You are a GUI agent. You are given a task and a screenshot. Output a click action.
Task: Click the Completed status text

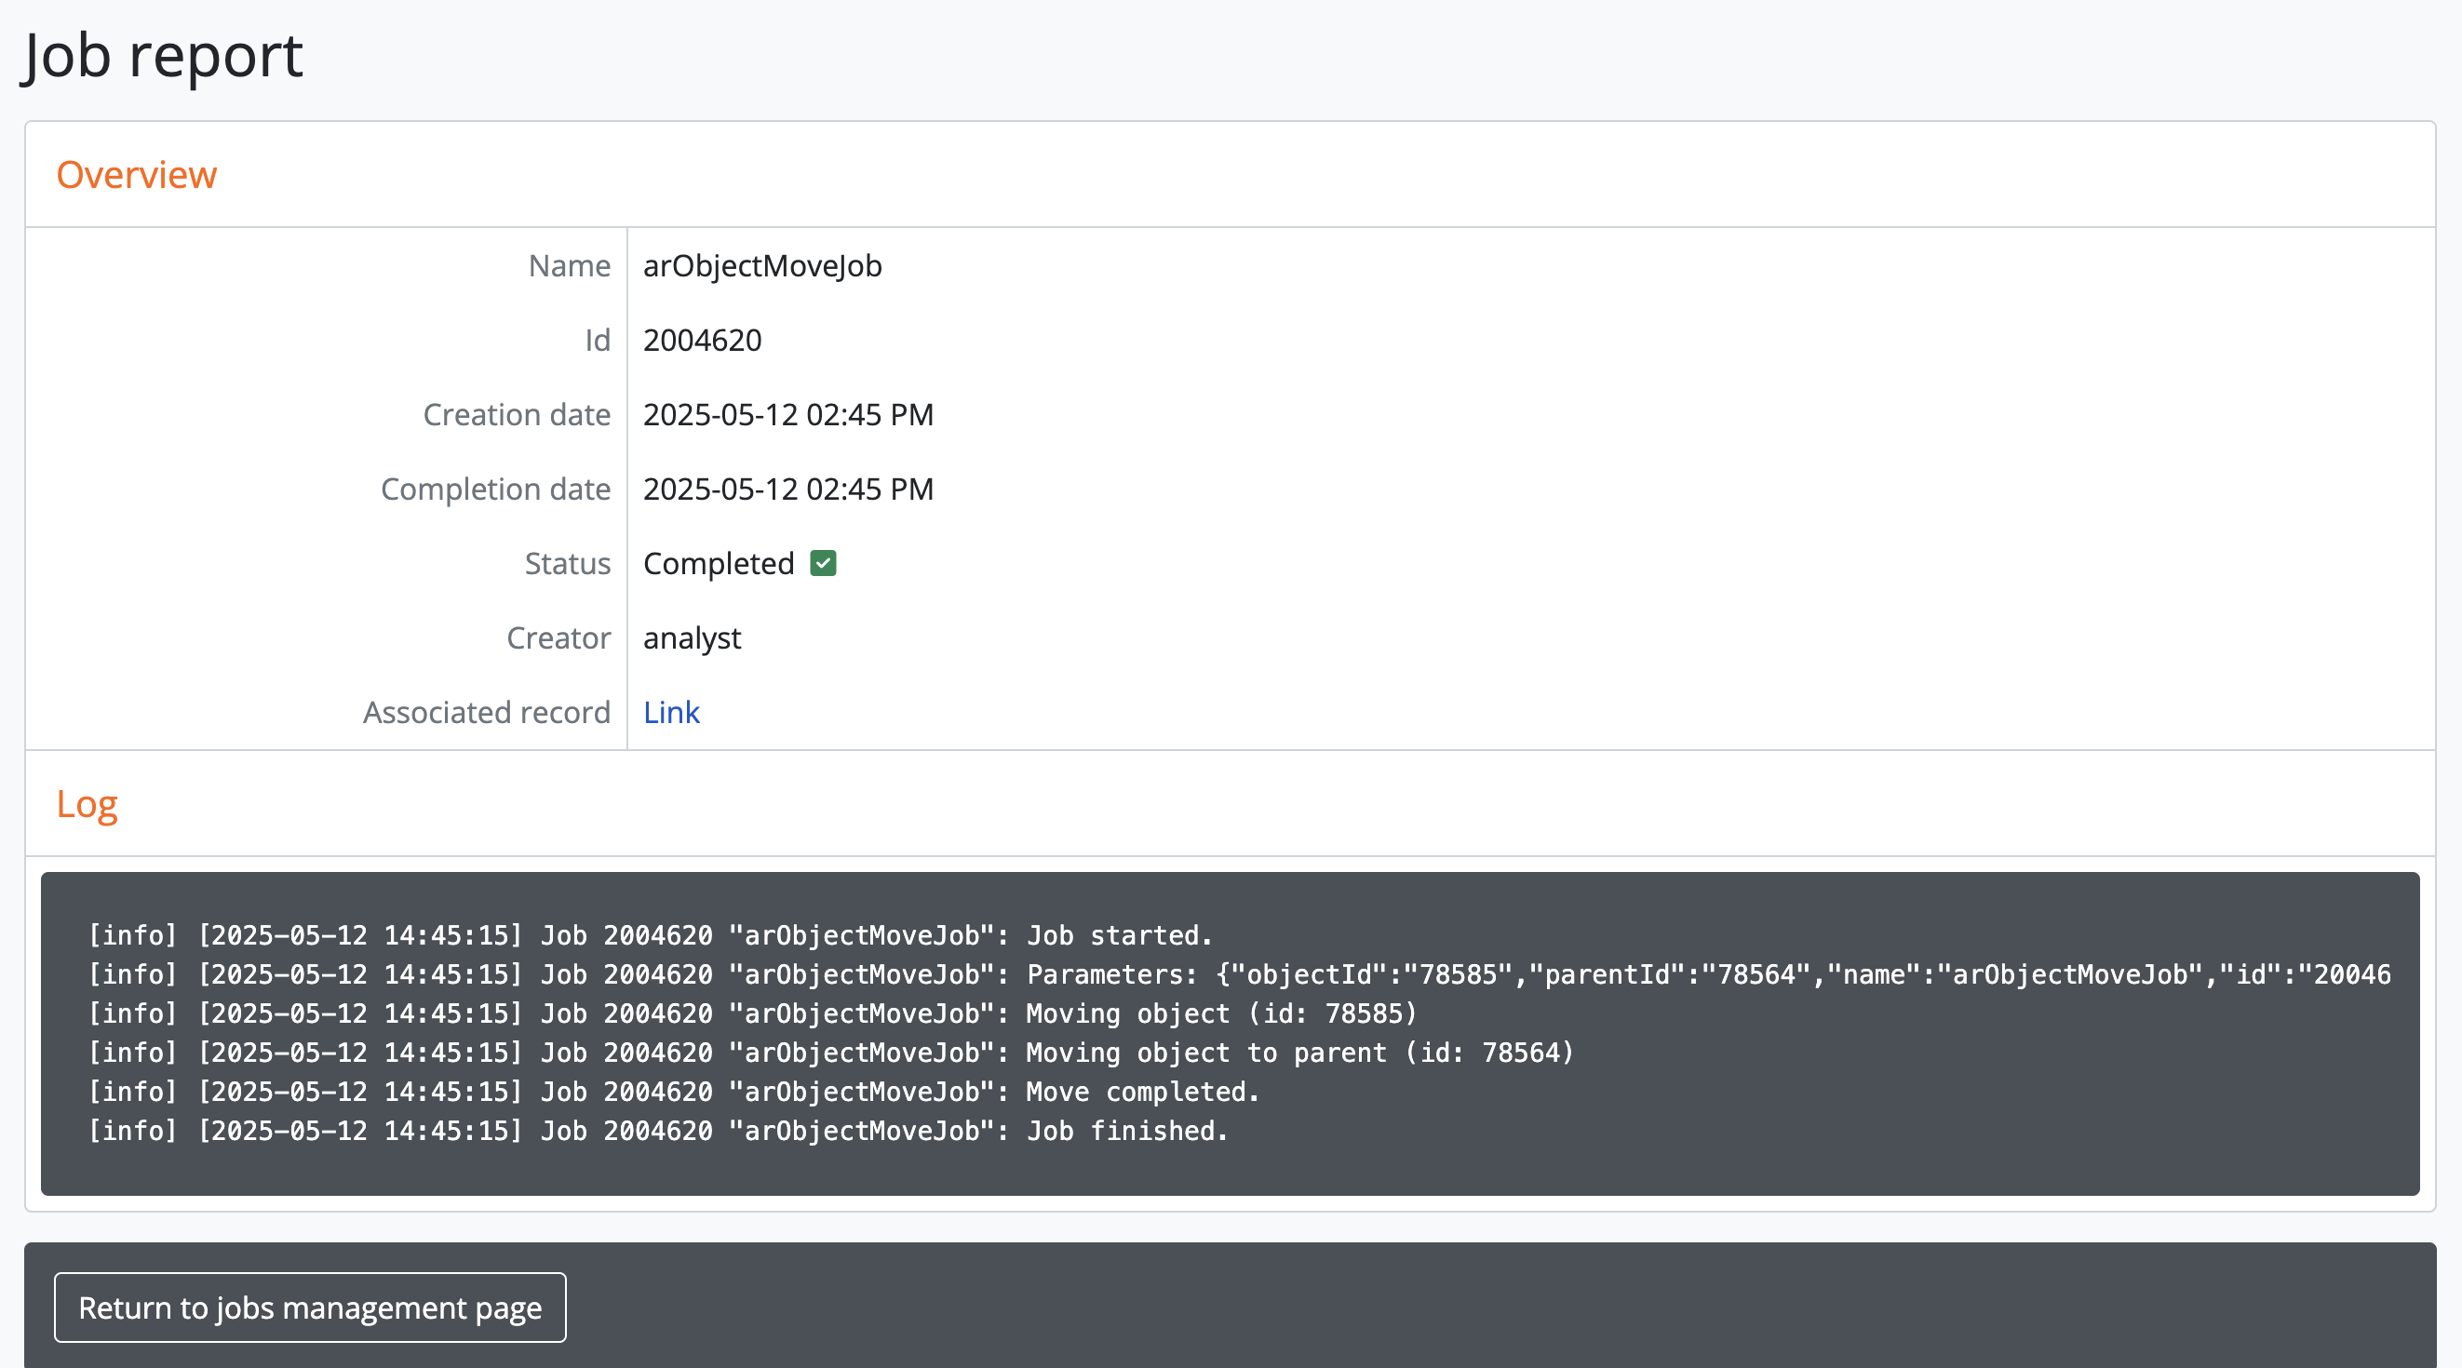[718, 564]
